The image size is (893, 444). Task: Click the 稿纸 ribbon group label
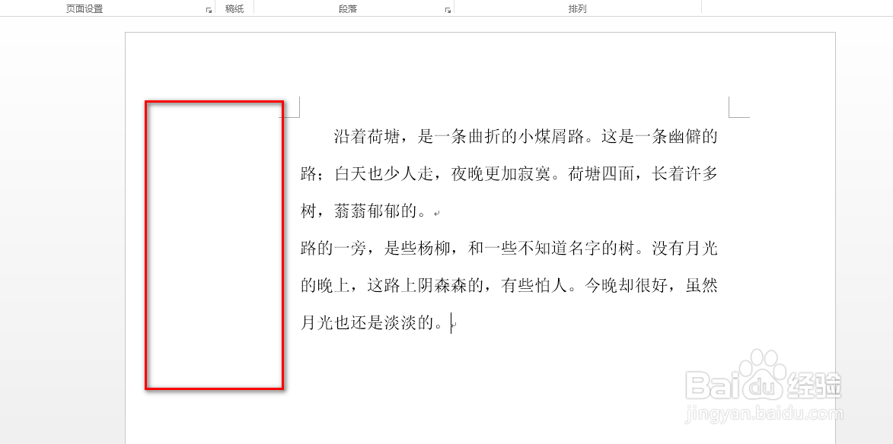point(234,8)
